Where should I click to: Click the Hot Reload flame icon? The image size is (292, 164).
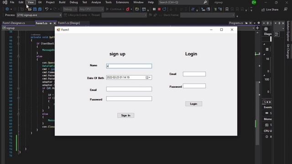(128, 9)
